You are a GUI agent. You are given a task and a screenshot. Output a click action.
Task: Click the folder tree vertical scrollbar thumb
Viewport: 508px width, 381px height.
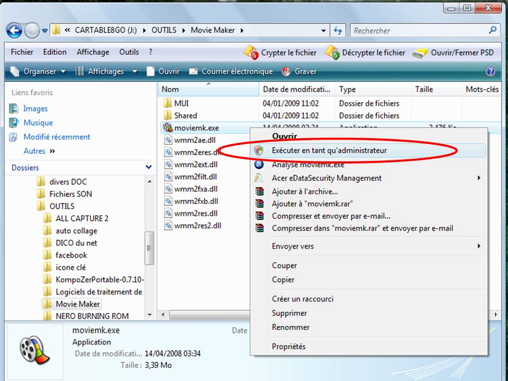coord(149,248)
